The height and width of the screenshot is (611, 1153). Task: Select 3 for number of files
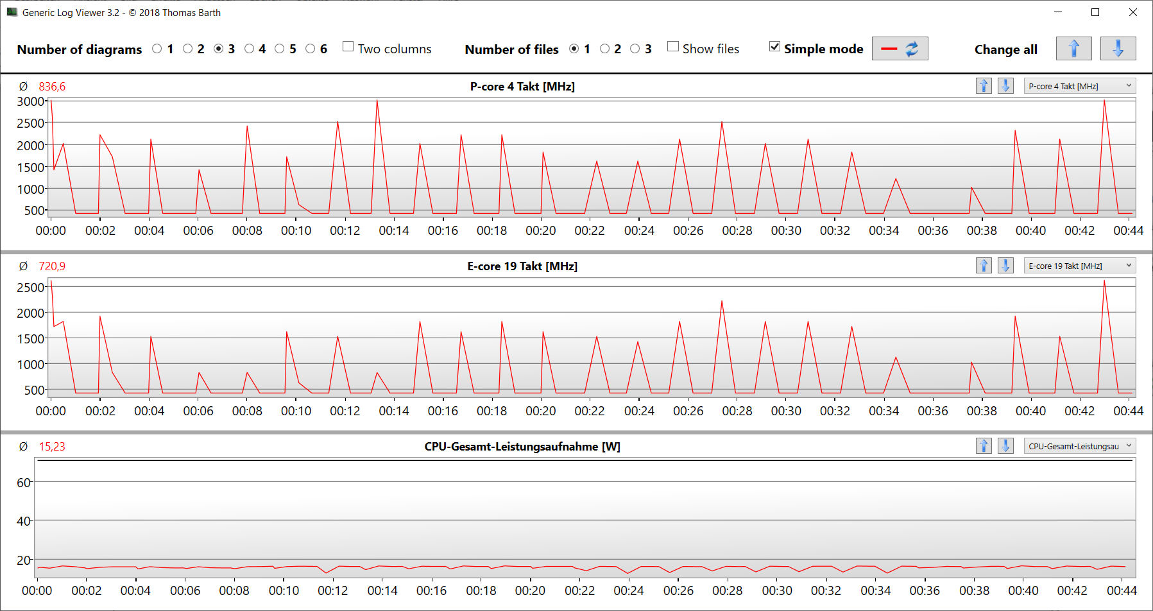pyautogui.click(x=635, y=49)
